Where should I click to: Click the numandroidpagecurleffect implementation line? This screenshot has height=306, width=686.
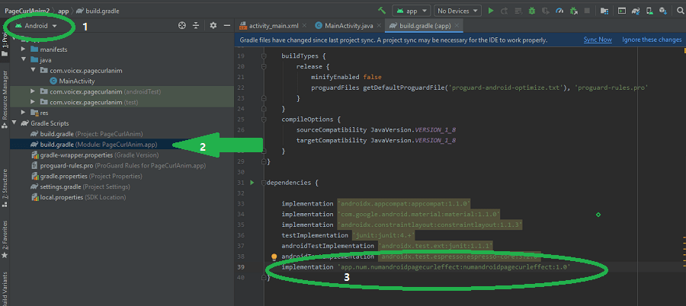[x=426, y=266]
